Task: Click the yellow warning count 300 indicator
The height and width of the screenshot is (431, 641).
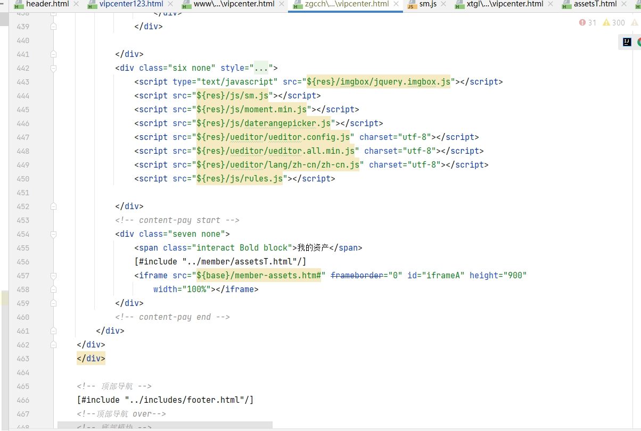Action: click(x=613, y=22)
